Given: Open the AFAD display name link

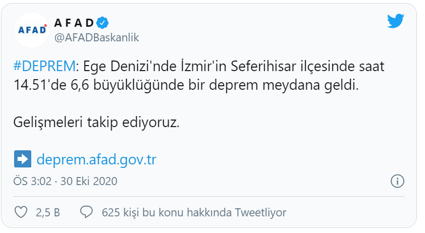Looking at the screenshot, I should click(x=74, y=23).
